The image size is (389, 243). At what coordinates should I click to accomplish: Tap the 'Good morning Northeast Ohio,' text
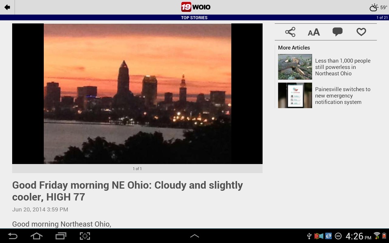pos(62,224)
